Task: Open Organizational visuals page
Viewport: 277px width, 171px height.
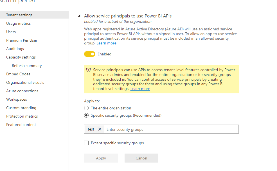Action: pyautogui.click(x=25, y=82)
